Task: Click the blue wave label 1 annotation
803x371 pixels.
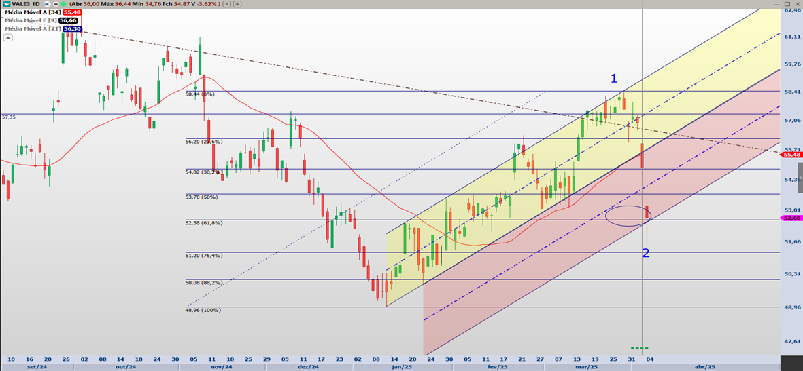Action: (x=614, y=79)
